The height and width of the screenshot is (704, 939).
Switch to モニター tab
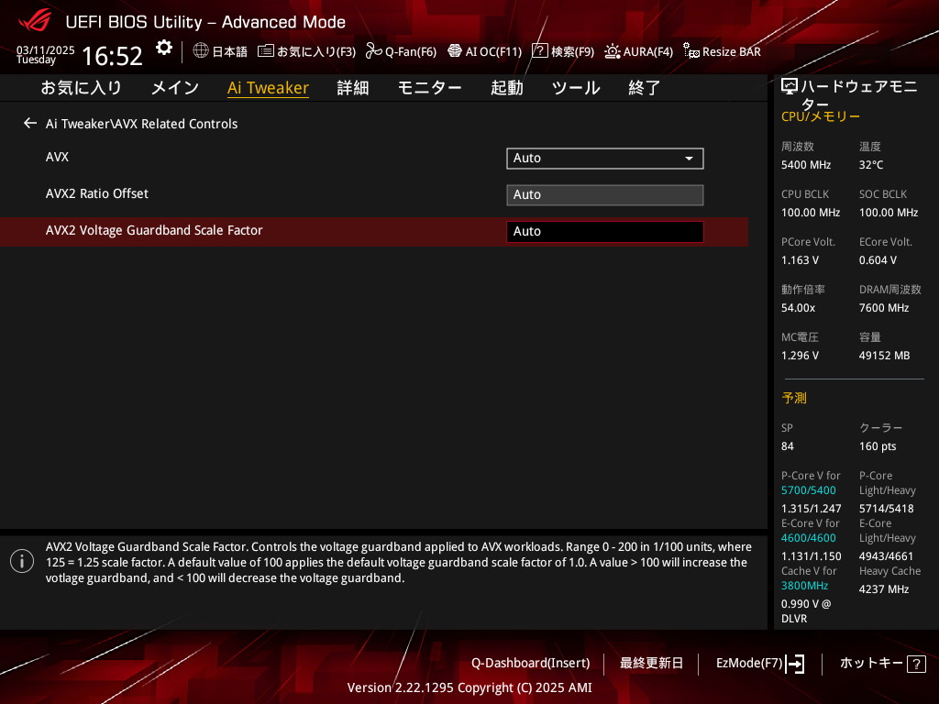pyautogui.click(x=429, y=88)
